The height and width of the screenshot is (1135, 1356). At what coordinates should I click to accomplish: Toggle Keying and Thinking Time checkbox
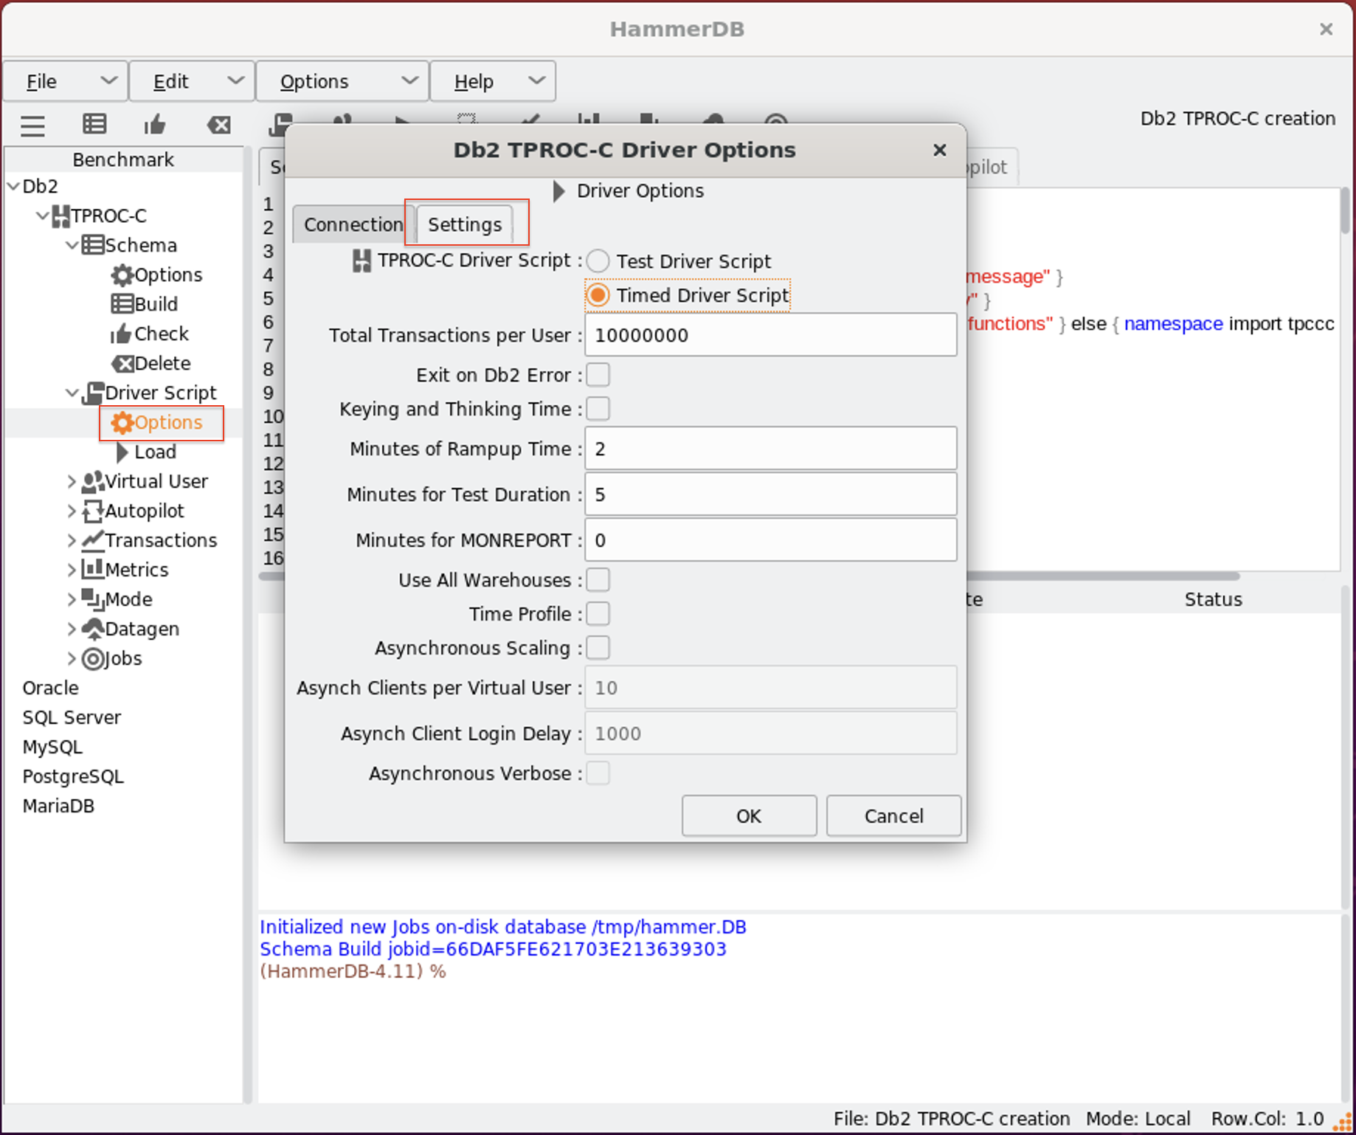598,409
